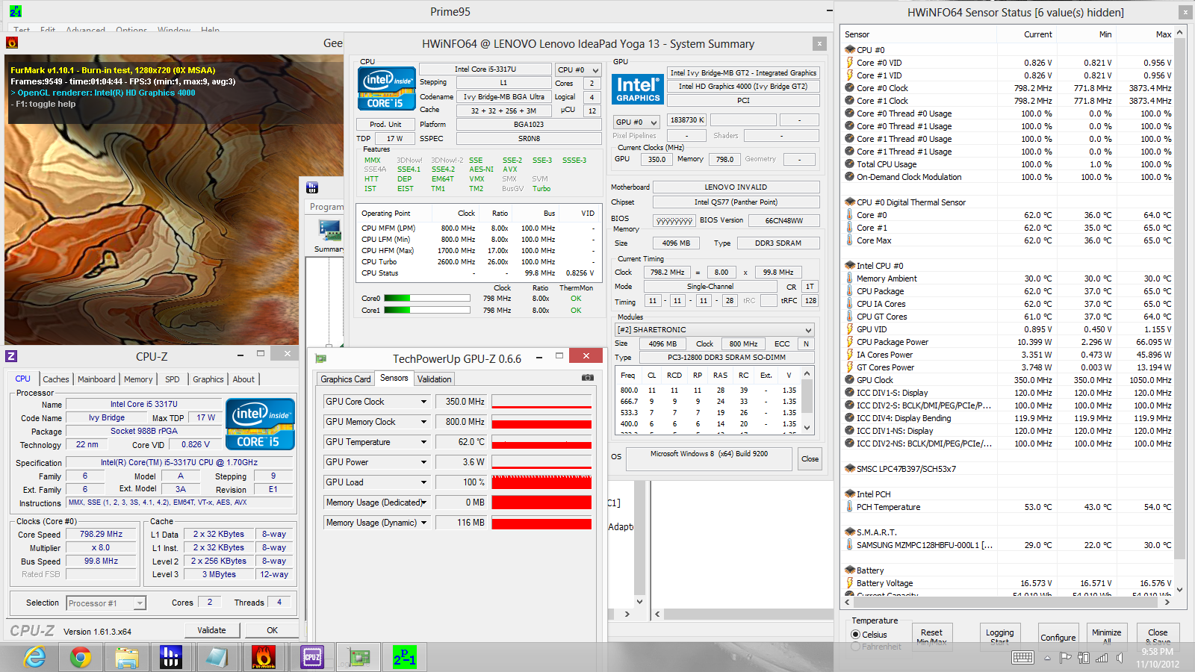Select the Battery sensor group icon
The height and width of the screenshot is (672, 1195).
click(x=850, y=570)
